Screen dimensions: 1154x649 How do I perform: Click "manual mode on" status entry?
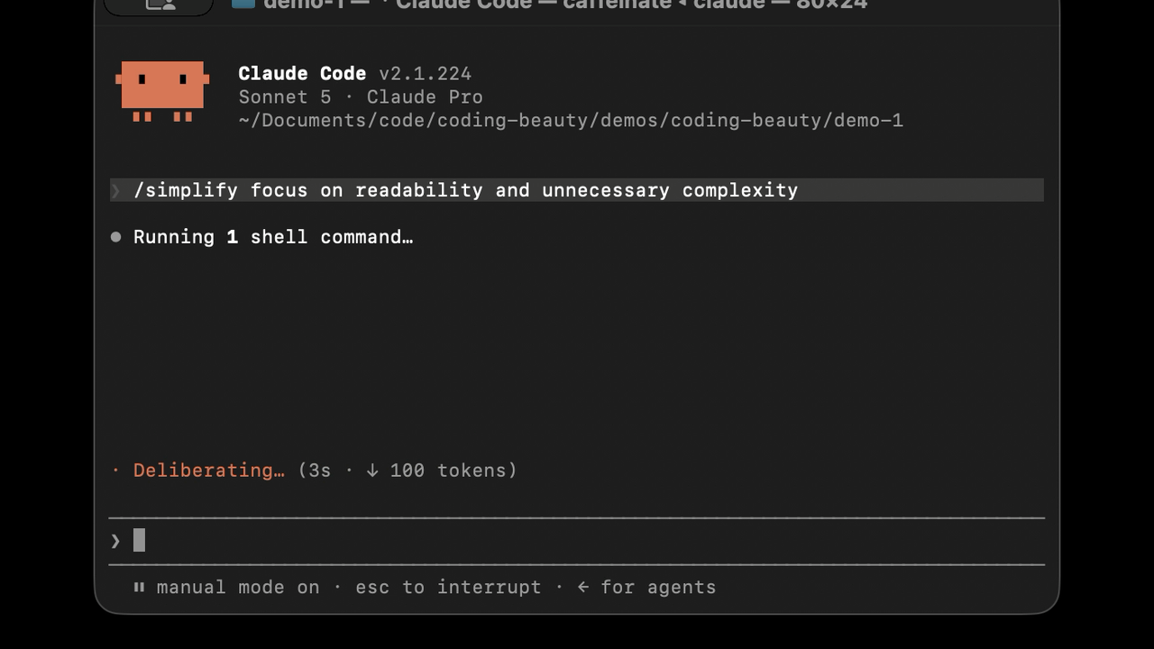point(238,588)
